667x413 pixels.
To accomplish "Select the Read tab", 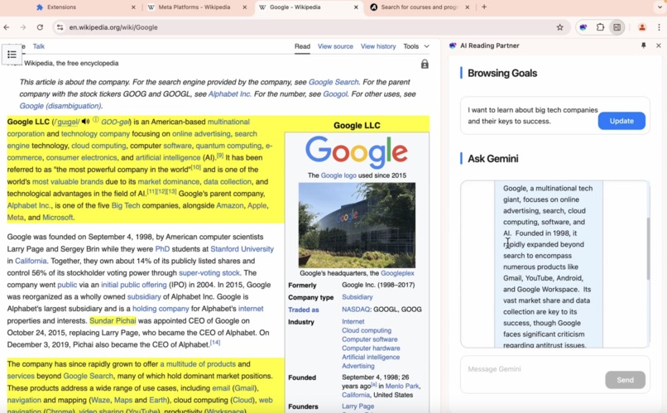I will tap(302, 46).
